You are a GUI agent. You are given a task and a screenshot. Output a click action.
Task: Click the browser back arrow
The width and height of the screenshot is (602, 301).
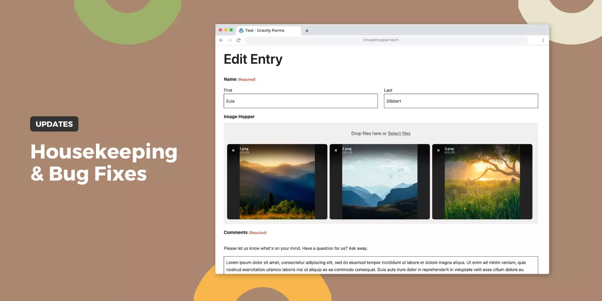pyautogui.click(x=221, y=40)
